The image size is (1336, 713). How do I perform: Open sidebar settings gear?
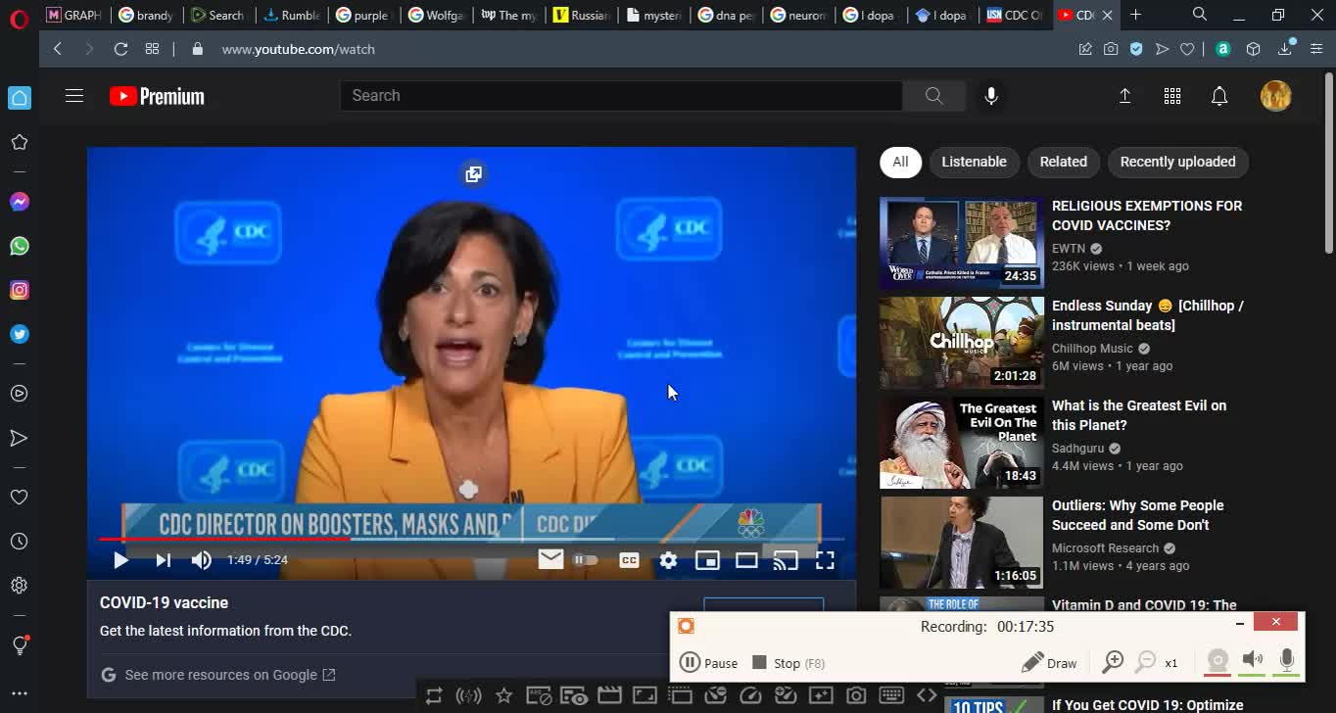click(19, 586)
